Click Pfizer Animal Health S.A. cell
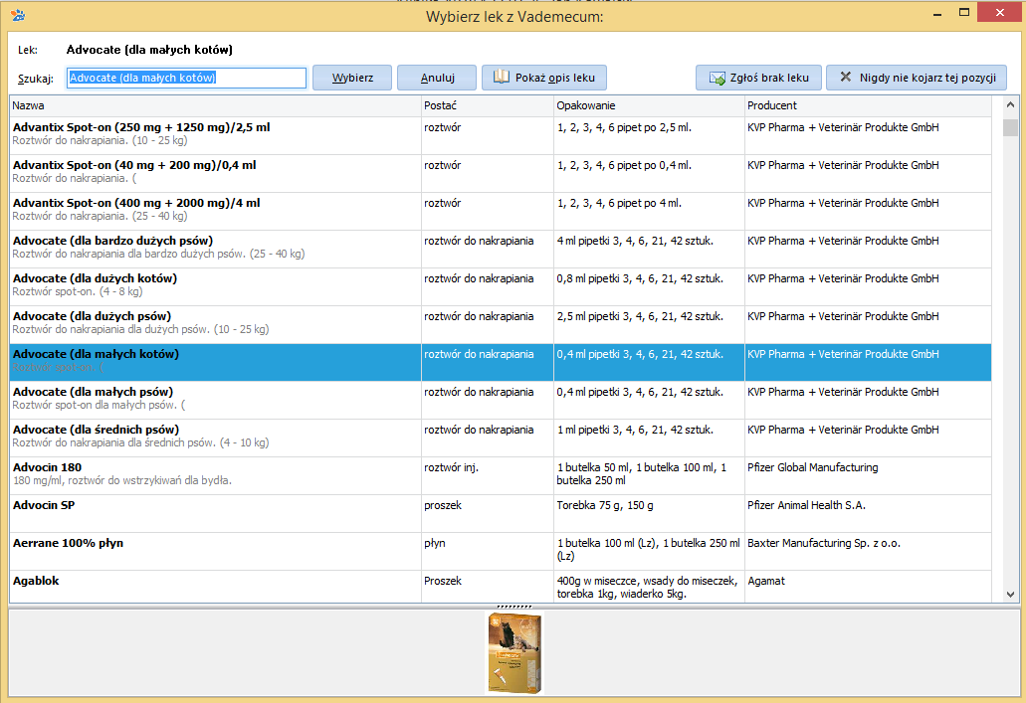1026x703 pixels. tap(869, 513)
